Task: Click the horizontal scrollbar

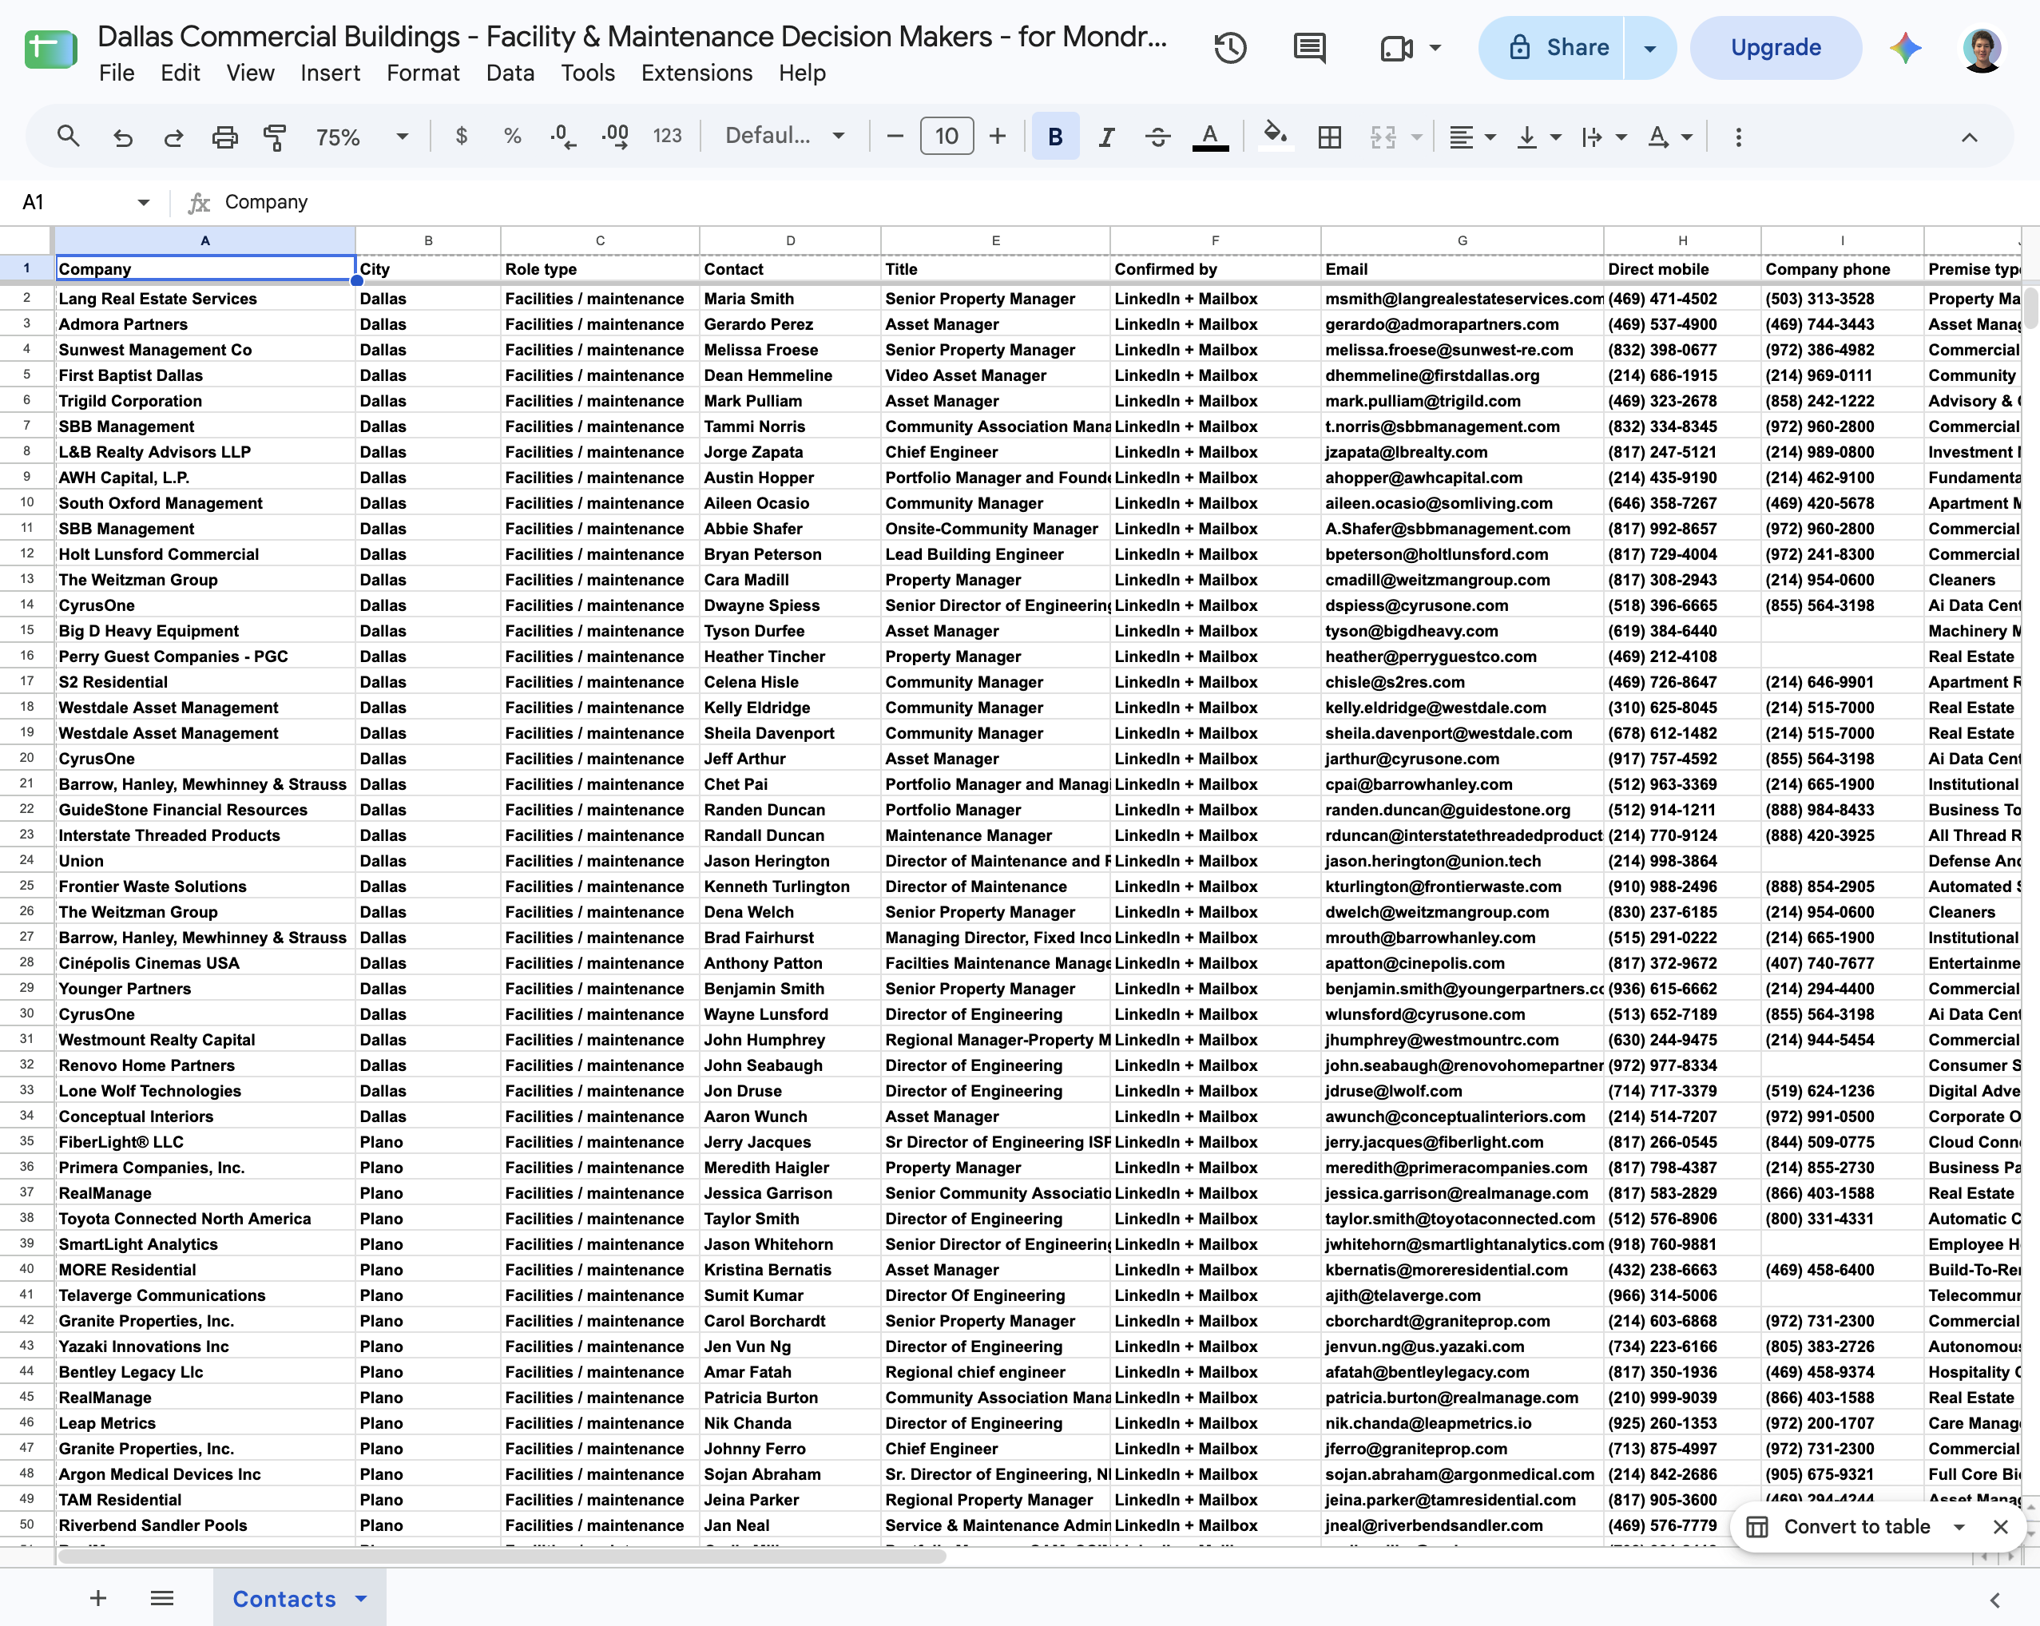Action: (502, 1557)
